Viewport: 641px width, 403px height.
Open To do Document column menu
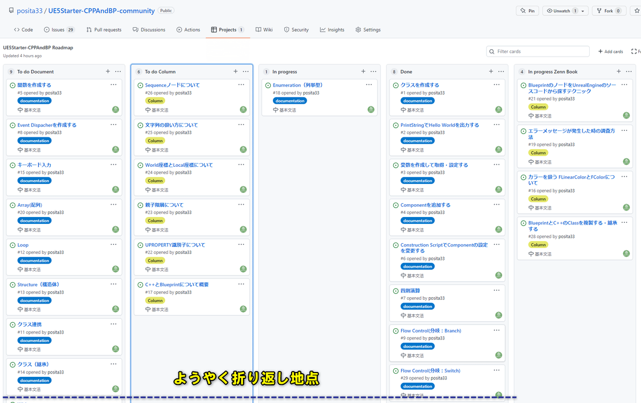(x=118, y=72)
